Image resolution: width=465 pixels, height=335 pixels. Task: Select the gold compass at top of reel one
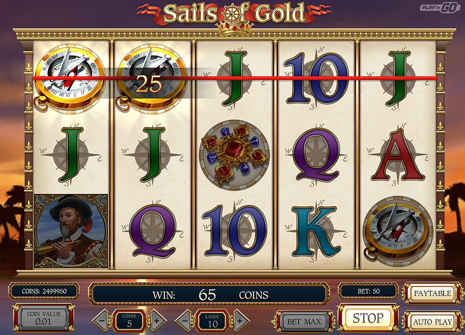tap(69, 79)
